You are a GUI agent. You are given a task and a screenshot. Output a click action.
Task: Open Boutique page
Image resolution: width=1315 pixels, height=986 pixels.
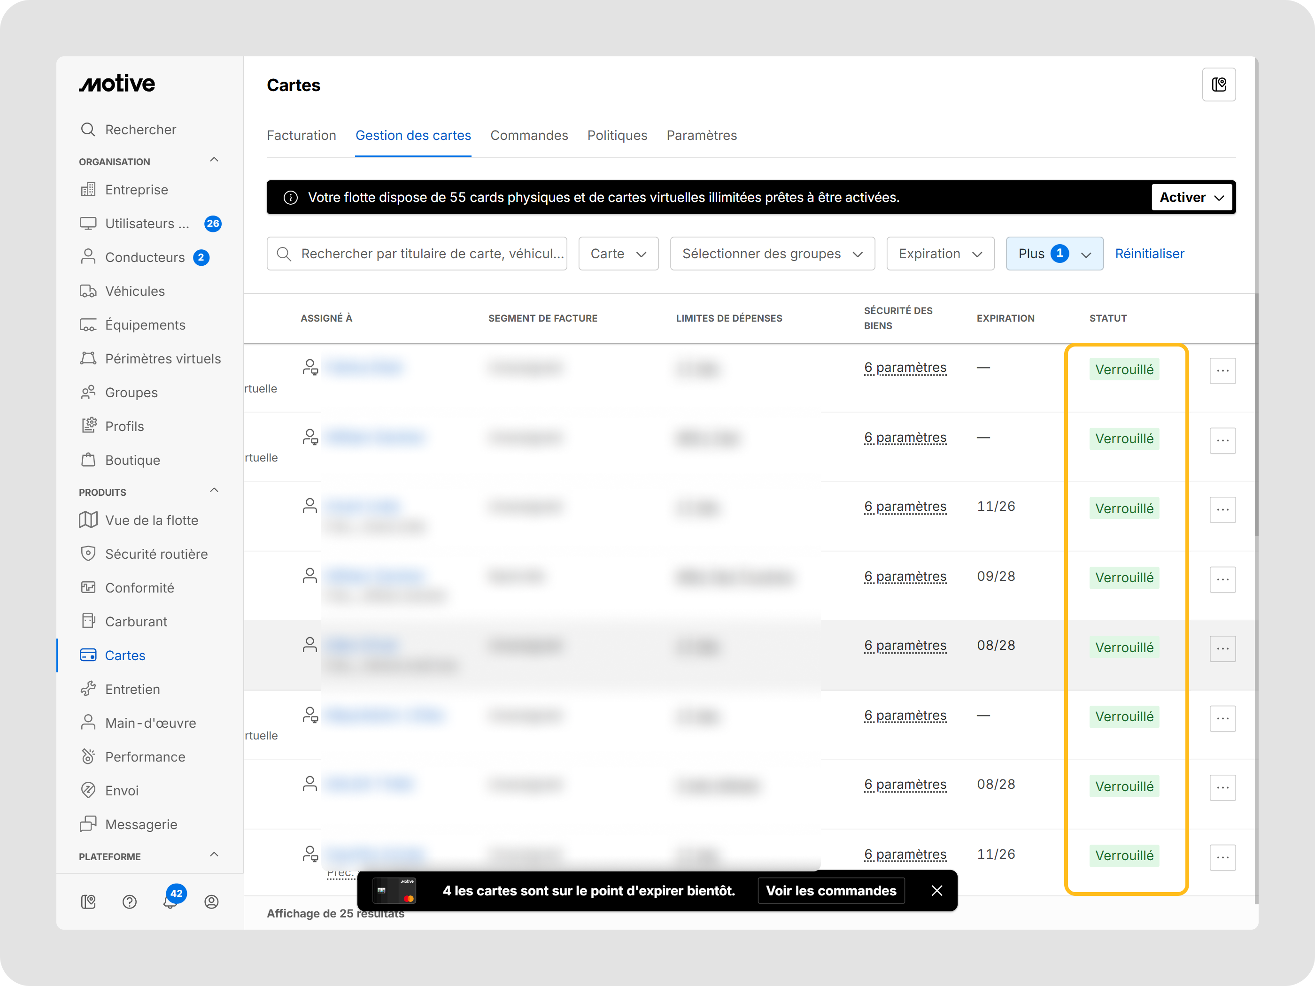120,461
